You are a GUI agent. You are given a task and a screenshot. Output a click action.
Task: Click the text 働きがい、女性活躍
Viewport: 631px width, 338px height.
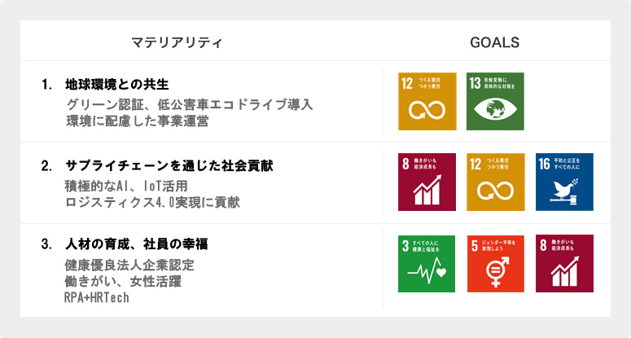click(x=123, y=281)
